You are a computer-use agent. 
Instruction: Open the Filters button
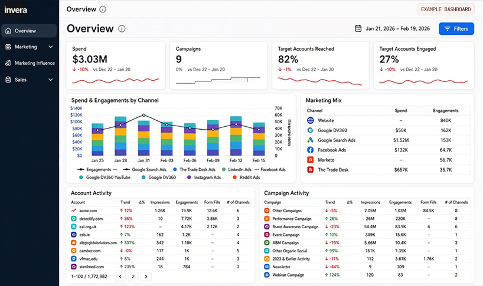click(x=456, y=28)
